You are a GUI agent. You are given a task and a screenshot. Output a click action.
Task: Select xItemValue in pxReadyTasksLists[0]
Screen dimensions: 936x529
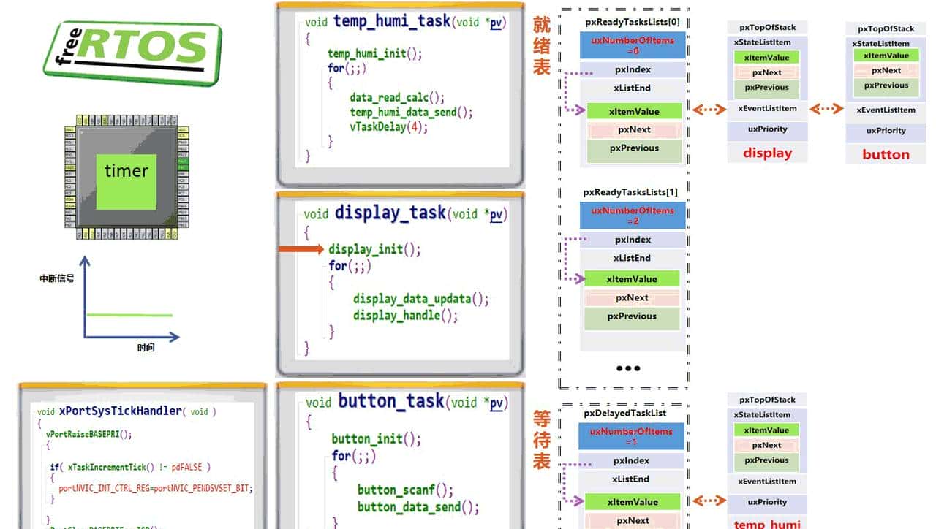point(634,112)
